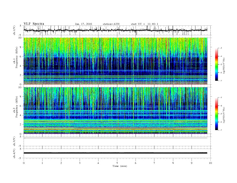237x183 pixels.
Task: Click time-axis tick label "7"
Action: (154, 163)
